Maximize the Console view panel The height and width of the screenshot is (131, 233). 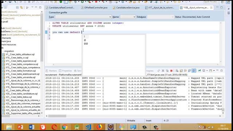click(x=222, y=71)
